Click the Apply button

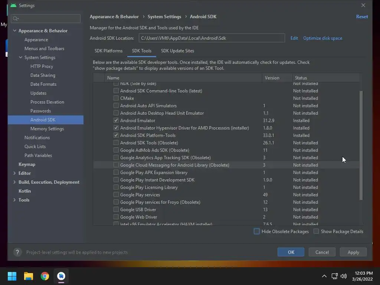[353, 252]
